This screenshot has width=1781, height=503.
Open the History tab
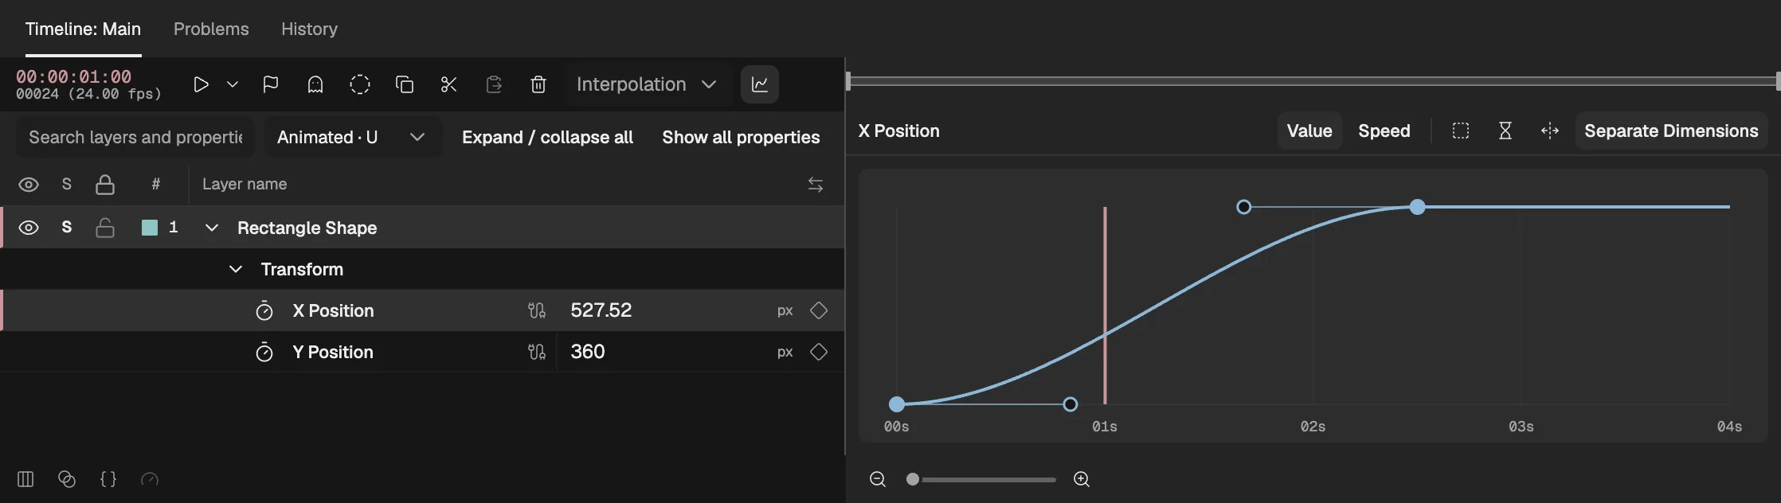309,29
